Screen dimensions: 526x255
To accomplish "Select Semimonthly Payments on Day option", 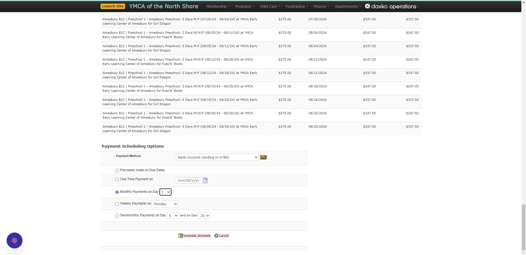I will click(117, 216).
